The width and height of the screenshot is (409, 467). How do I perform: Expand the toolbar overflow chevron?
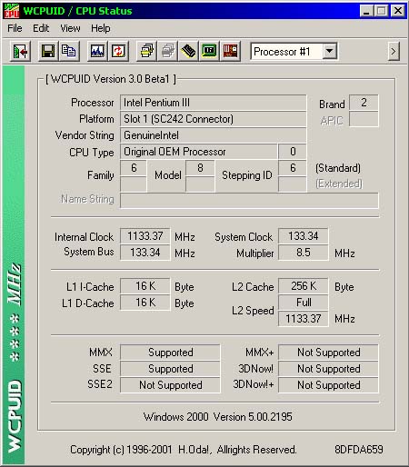(394, 52)
